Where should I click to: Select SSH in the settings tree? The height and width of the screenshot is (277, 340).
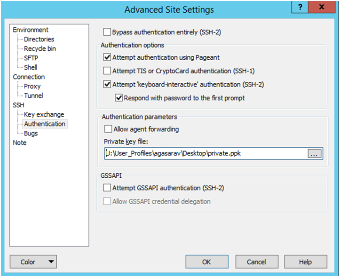[x=18, y=105]
